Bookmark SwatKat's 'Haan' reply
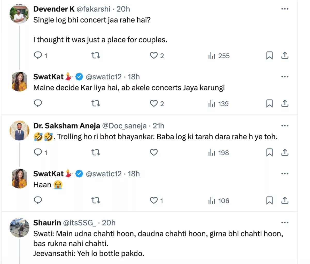Image resolution: width=310 pixels, height=264 pixels. 269,200
